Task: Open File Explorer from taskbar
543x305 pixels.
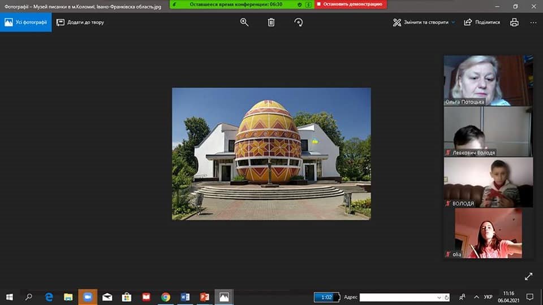Action: (x=68, y=297)
